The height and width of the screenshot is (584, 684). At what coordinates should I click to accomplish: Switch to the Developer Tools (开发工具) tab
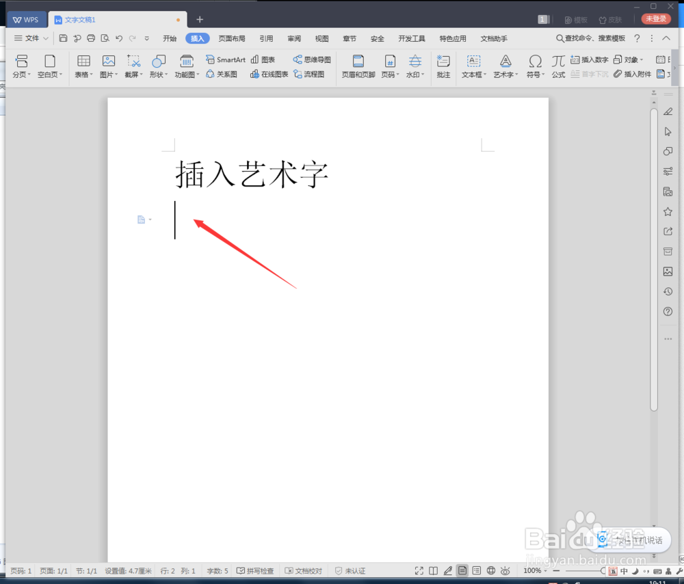click(x=411, y=38)
